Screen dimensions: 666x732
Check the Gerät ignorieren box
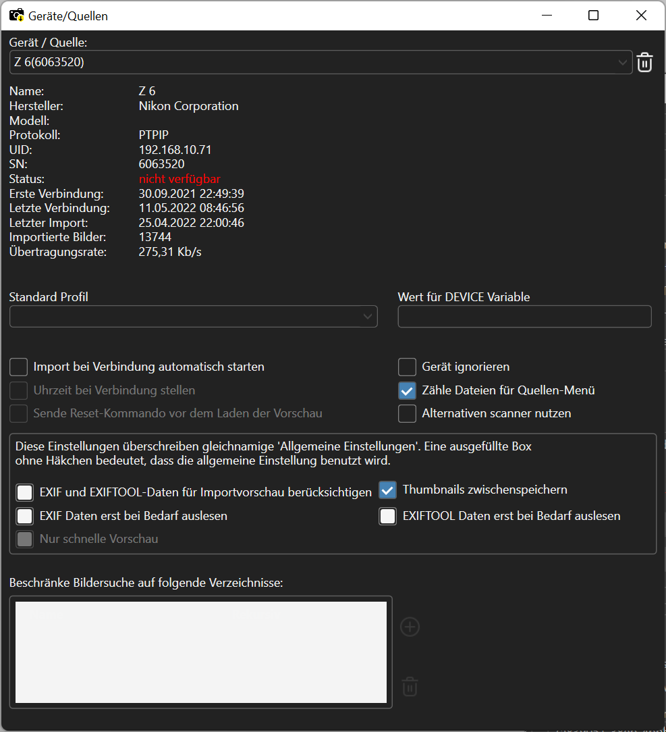coord(407,367)
